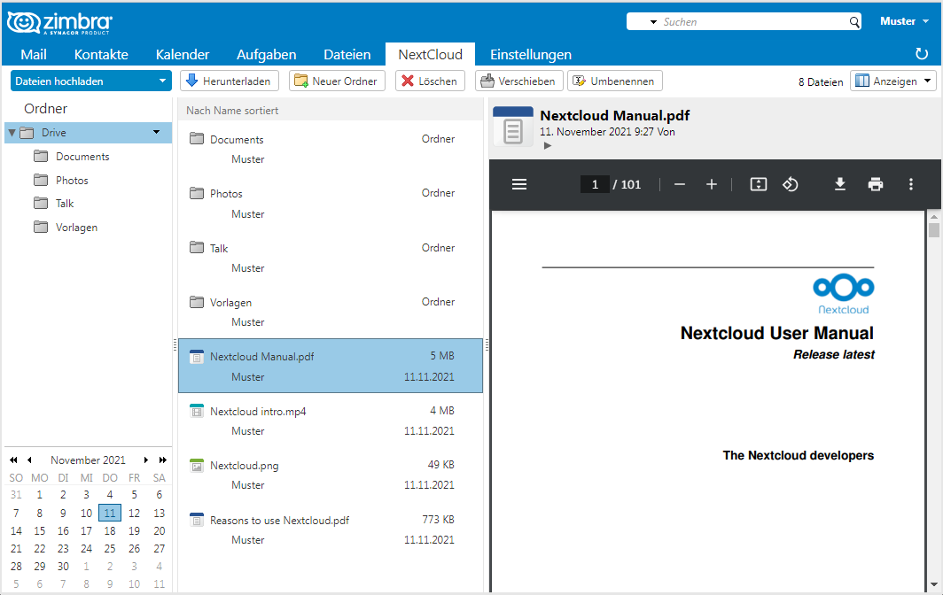Click the November 2021 calendar title
943x595 pixels.
(x=88, y=460)
